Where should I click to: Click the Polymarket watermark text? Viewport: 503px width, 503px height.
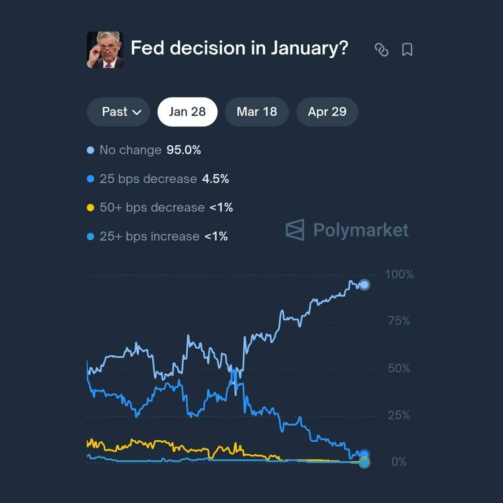360,230
